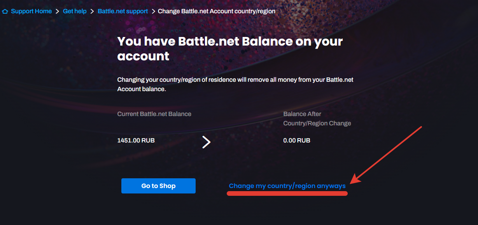Click the 0.00 RUB balance value
The height and width of the screenshot is (225, 478).
297,140
